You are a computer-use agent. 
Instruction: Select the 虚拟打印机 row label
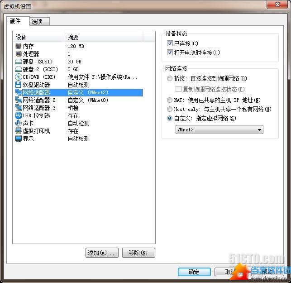pyautogui.click(x=36, y=131)
